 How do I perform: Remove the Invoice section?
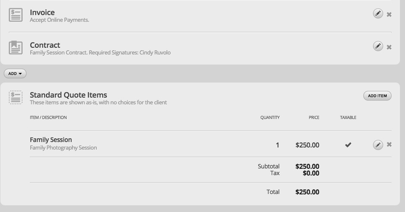click(x=389, y=14)
